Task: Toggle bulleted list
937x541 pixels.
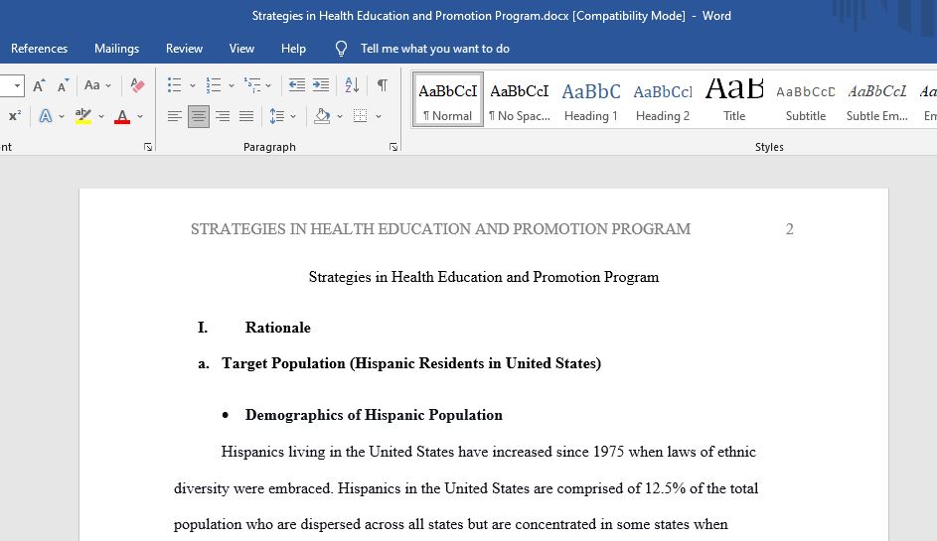Action: pos(175,85)
